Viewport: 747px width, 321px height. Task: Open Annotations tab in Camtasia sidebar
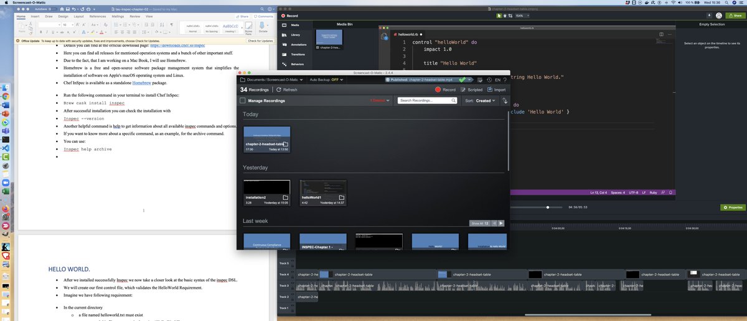[x=294, y=45]
